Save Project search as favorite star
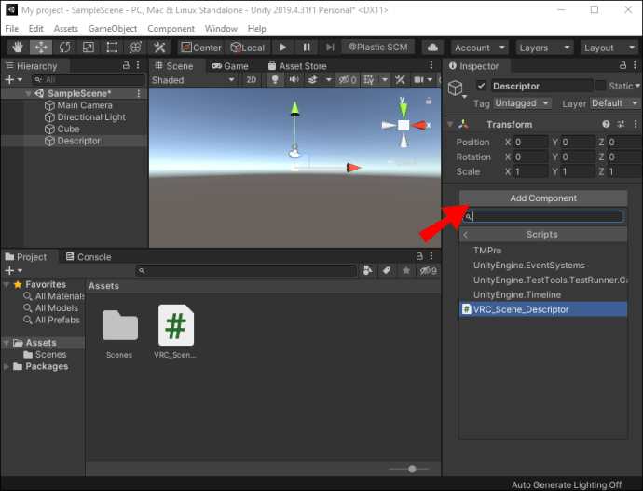Screen dimensions: 643x491 point(406,270)
